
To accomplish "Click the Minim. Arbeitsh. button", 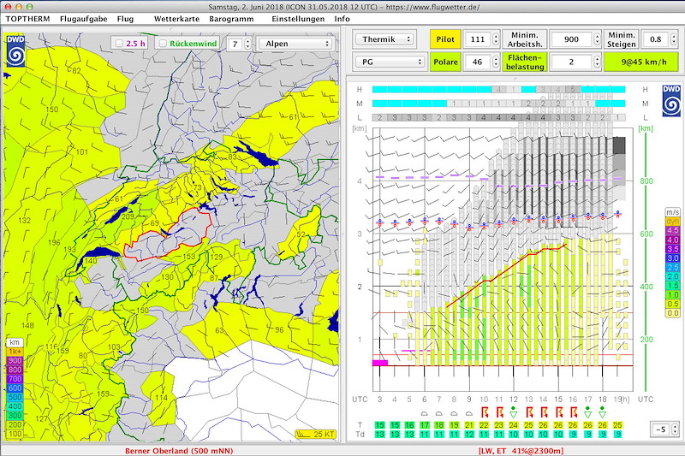I will pos(525,39).
